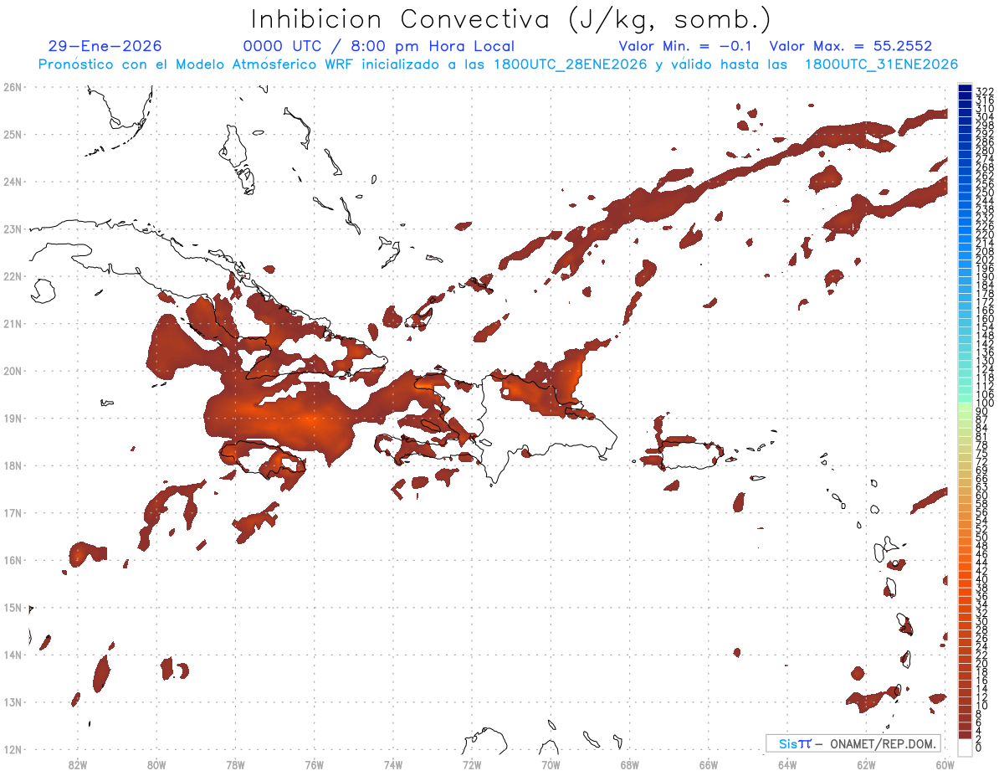The height and width of the screenshot is (776, 1004).
Task: Select the "Valor Min. = -0.1" text
Action: tap(687, 46)
